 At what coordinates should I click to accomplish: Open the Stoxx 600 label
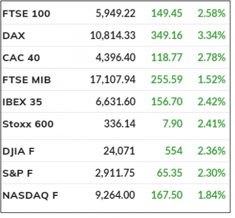pos(28,124)
